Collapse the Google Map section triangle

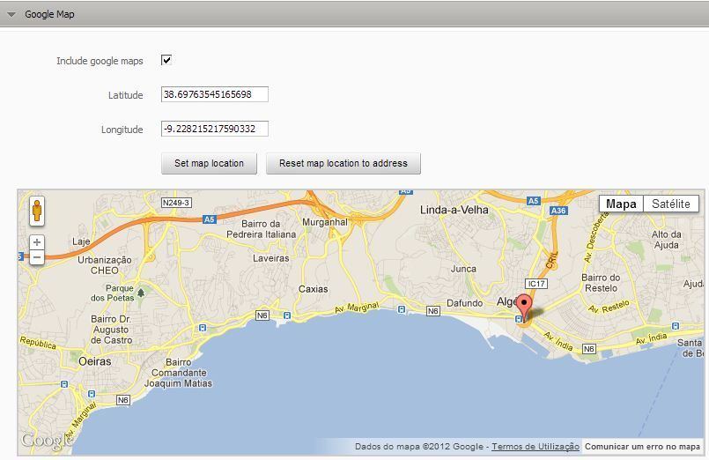[11, 15]
